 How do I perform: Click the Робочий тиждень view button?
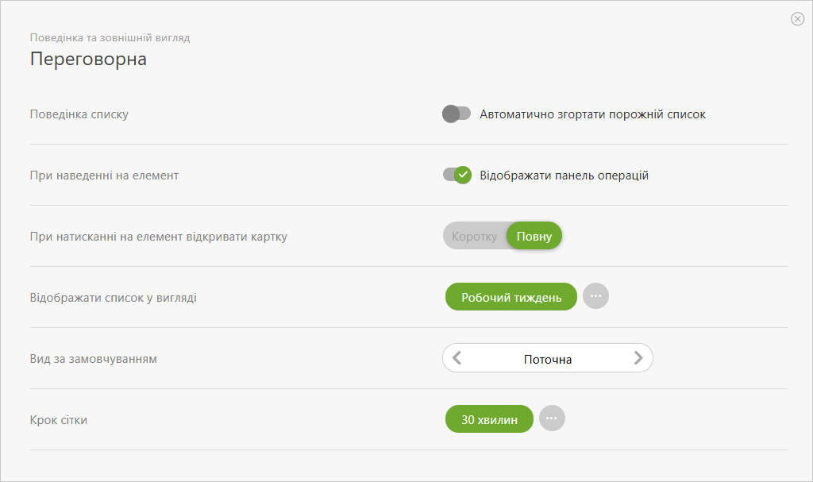click(x=511, y=297)
